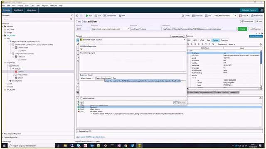The image size is (266, 149).
Task: Switch to the Integrations tab
Action: coord(32,10)
